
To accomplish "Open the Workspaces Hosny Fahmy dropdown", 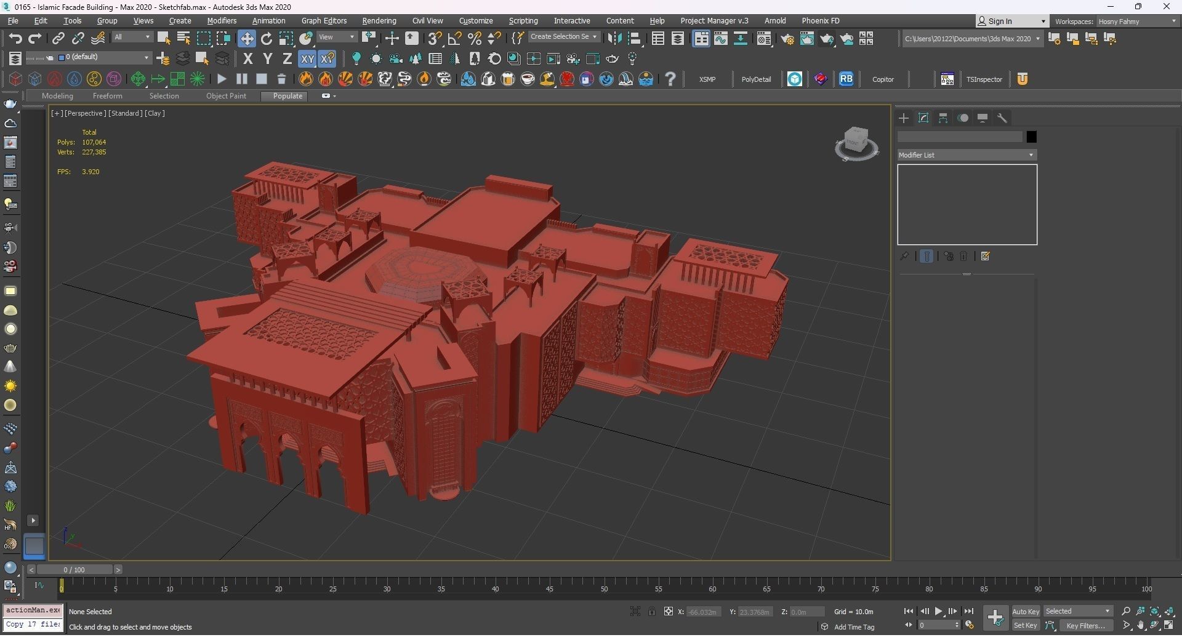I will tap(1137, 21).
